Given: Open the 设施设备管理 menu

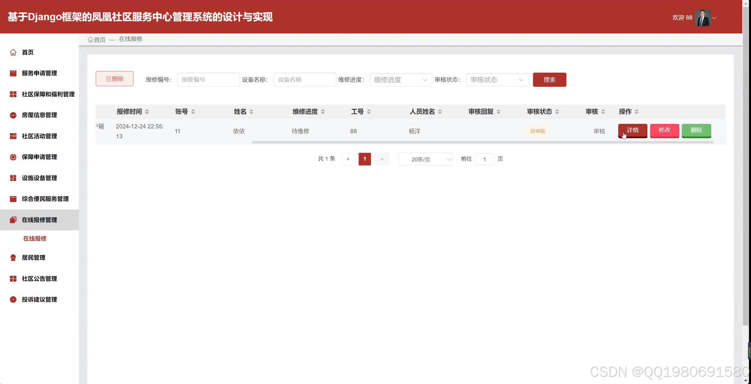Looking at the screenshot, I should [x=39, y=178].
